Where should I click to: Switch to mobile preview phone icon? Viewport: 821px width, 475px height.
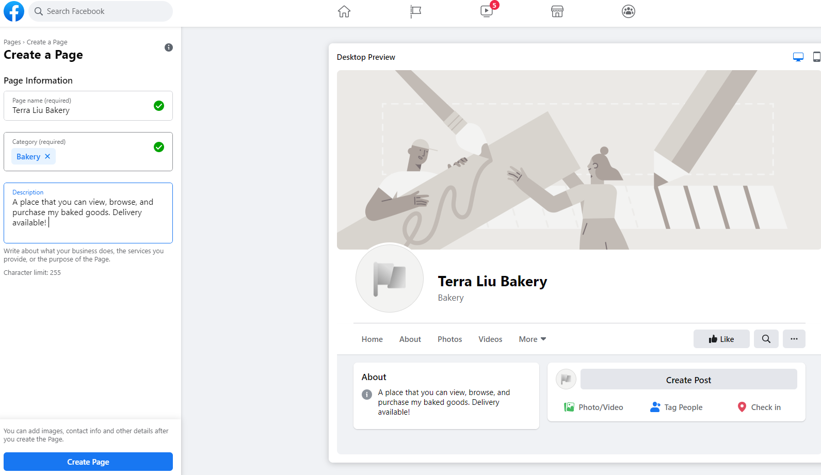816,57
